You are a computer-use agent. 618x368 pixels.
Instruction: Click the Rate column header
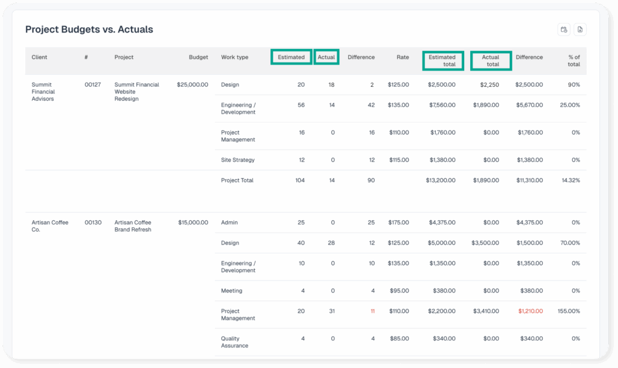(x=403, y=57)
